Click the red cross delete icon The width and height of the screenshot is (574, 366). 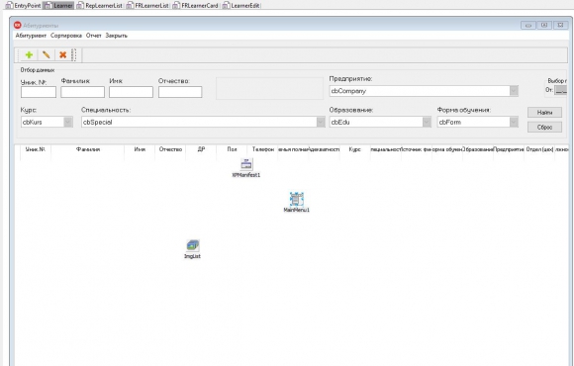pos(63,55)
